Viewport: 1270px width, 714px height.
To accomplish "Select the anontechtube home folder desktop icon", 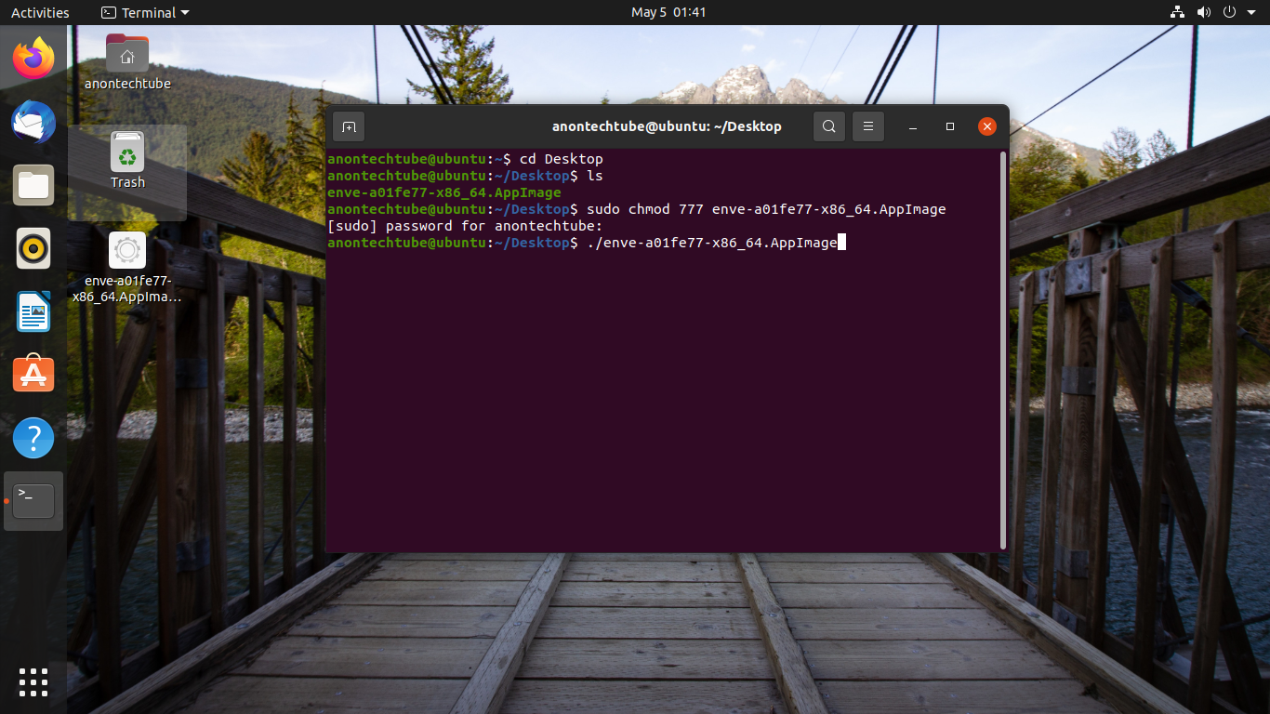I will (127, 62).
